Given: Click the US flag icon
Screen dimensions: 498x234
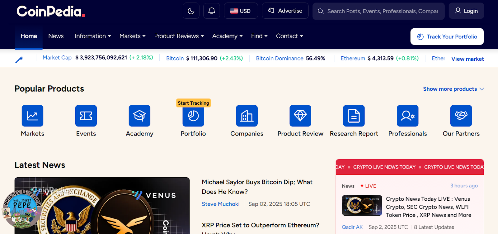Looking at the screenshot, I should click(234, 11).
